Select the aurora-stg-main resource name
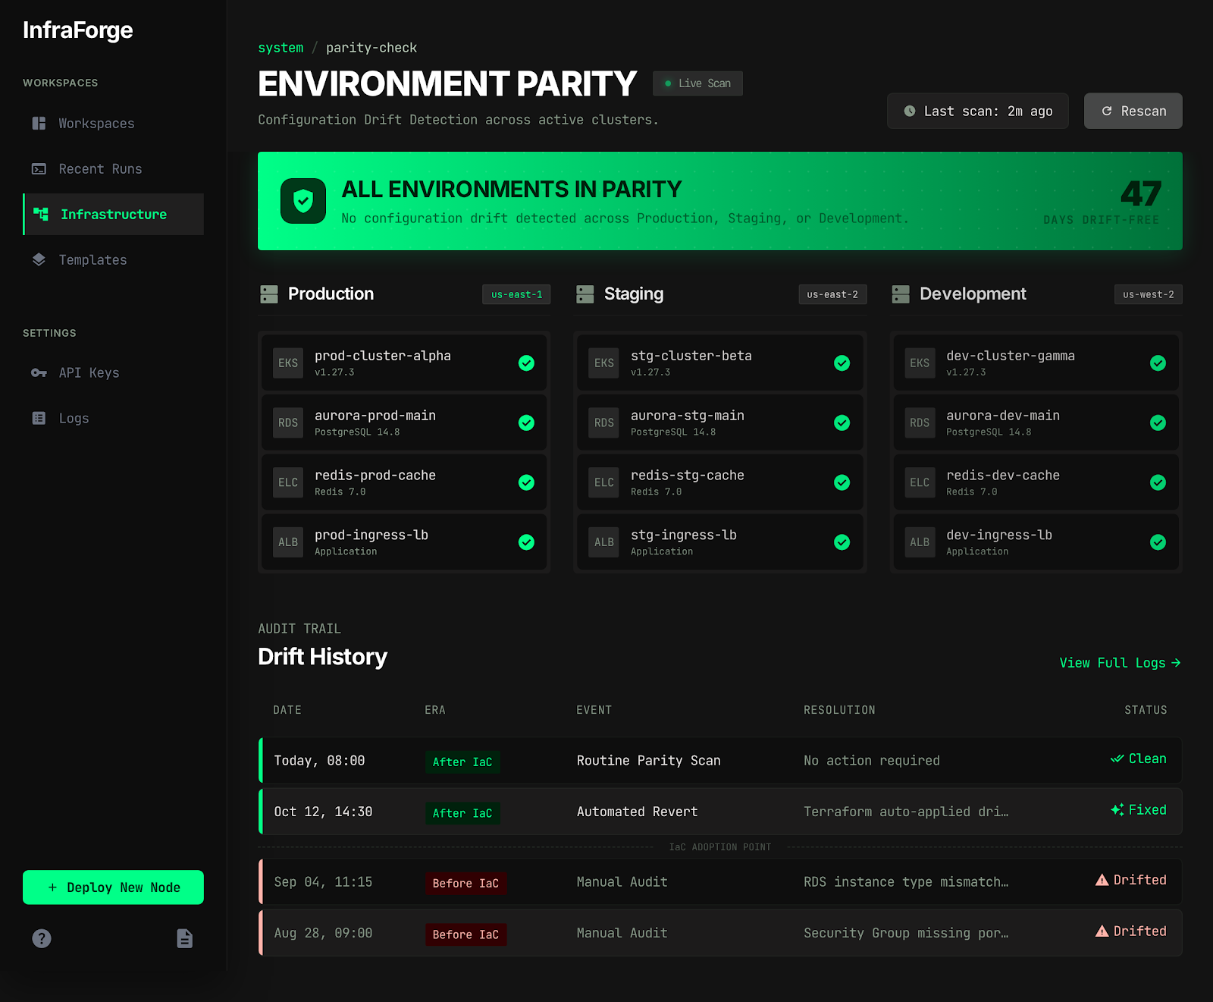1213x1002 pixels. click(x=688, y=416)
